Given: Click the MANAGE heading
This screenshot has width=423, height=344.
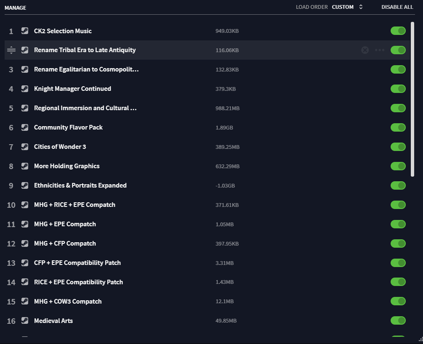Looking at the screenshot, I should (x=16, y=8).
